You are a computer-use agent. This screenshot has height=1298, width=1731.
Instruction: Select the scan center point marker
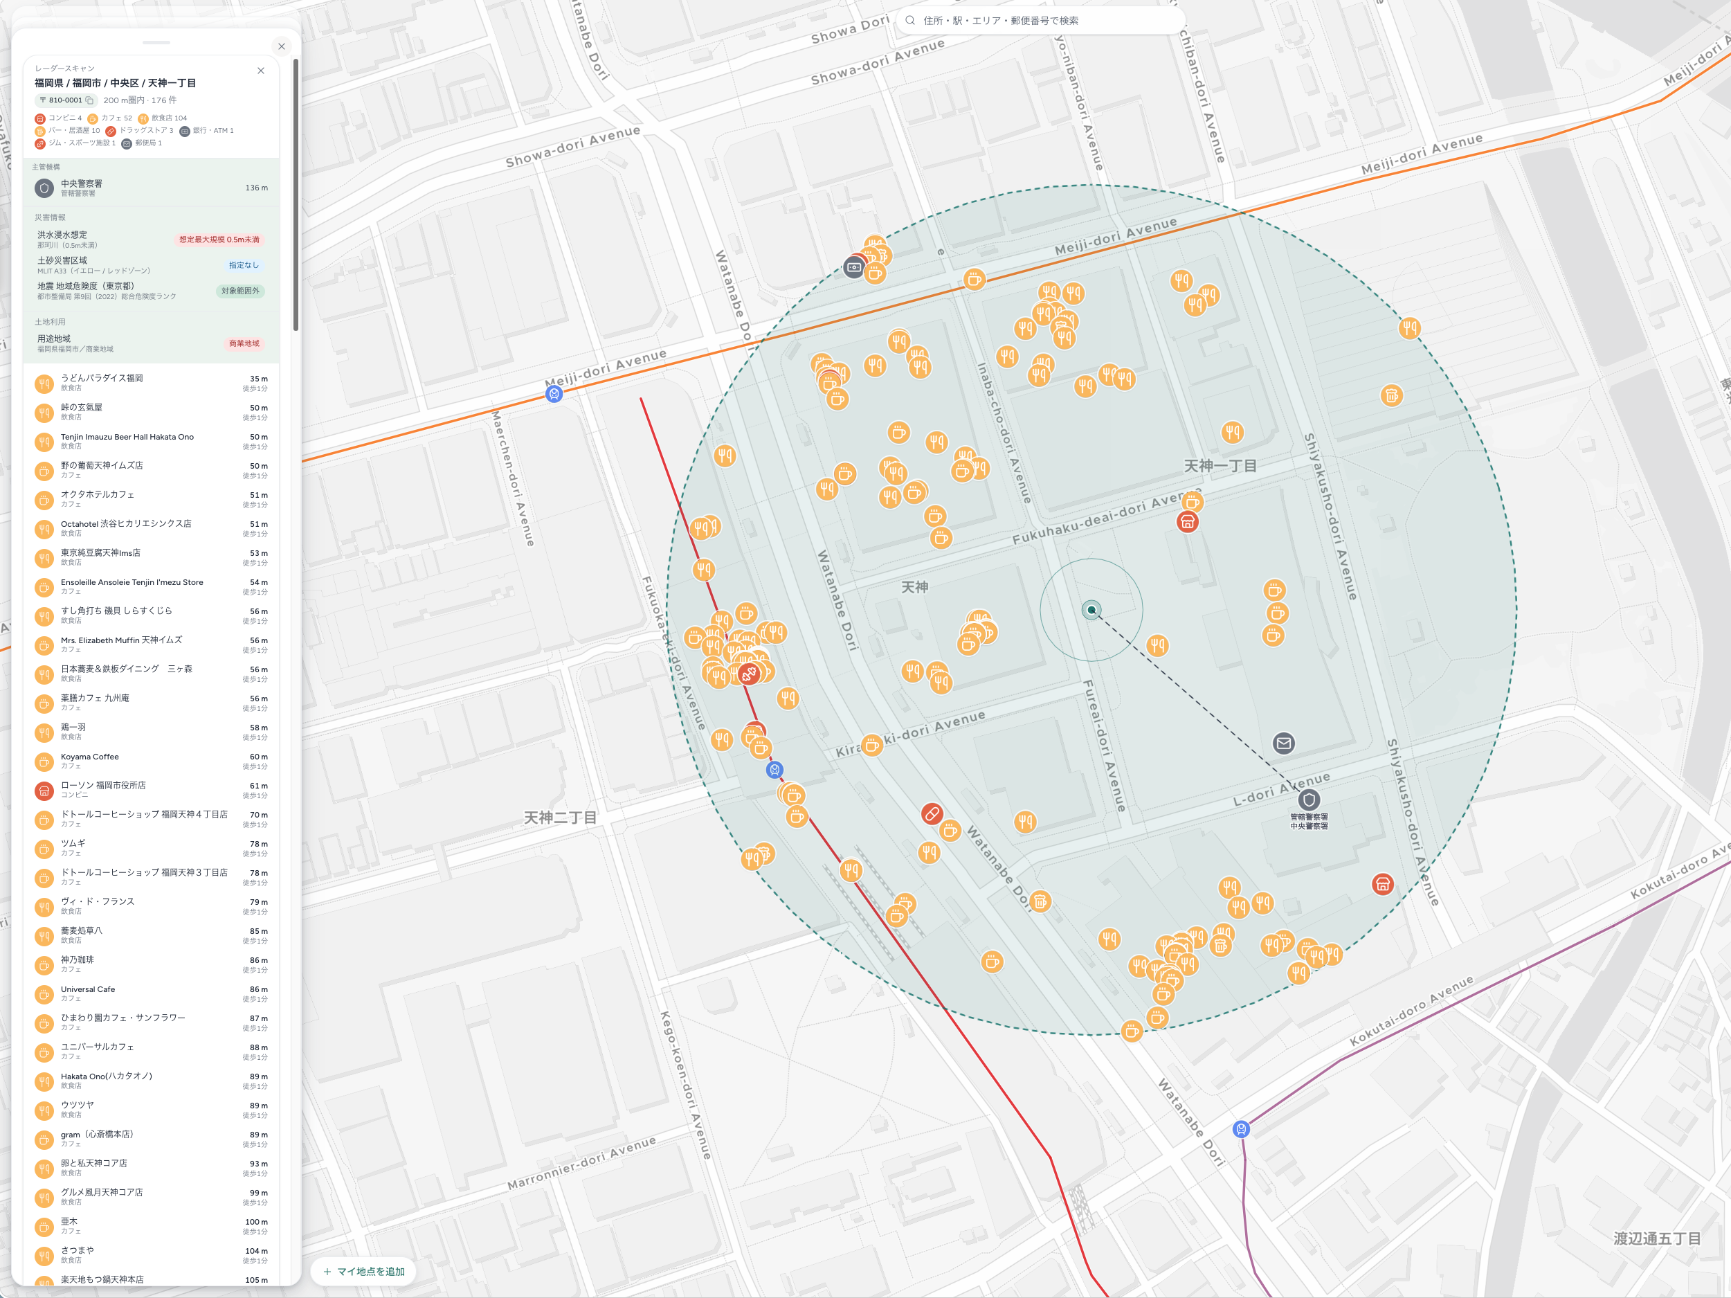pyautogui.click(x=1091, y=610)
